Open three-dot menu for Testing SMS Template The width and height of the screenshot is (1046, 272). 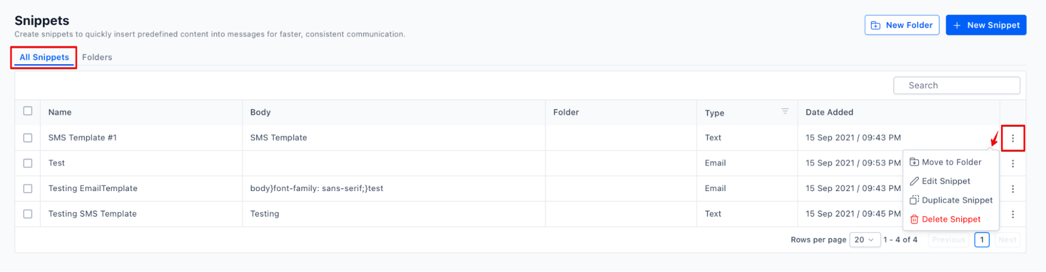[x=1013, y=214]
